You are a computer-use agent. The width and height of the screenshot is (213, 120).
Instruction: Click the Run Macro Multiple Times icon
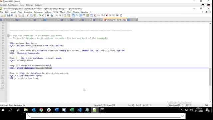117,15
